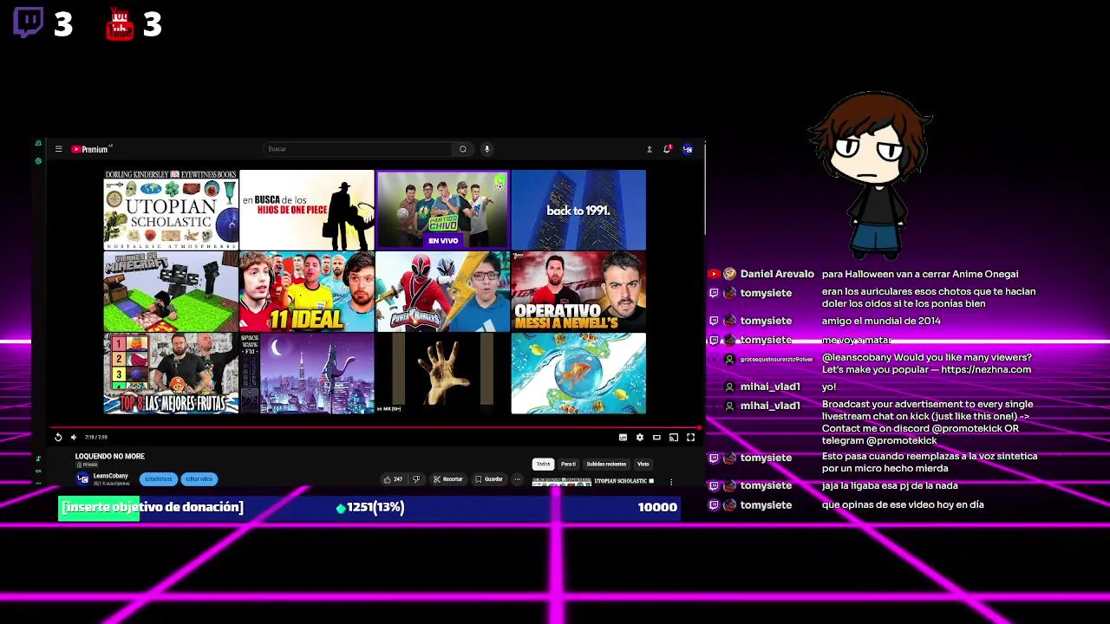Open the Operativo Messi a Newell's video
The width and height of the screenshot is (1110, 624).
click(x=578, y=291)
